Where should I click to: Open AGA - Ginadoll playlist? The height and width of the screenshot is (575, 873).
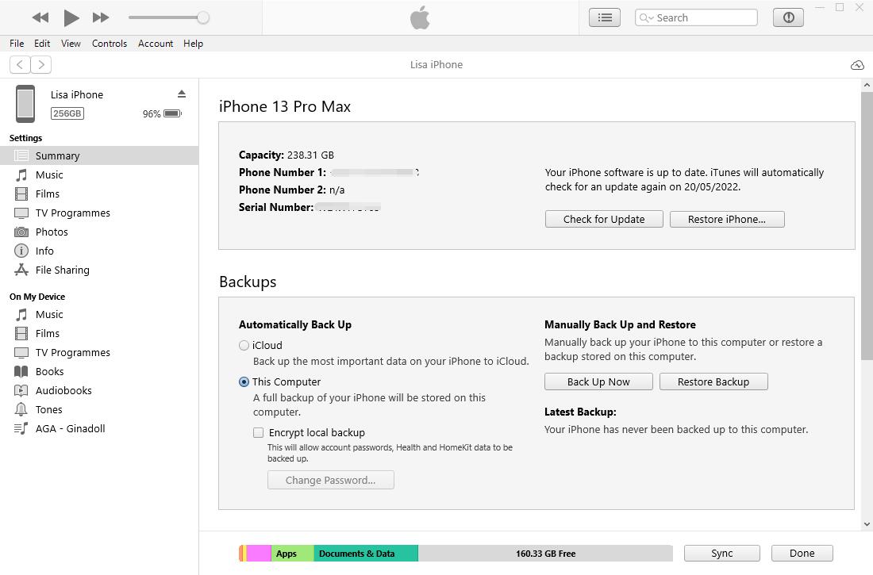[x=99, y=428]
